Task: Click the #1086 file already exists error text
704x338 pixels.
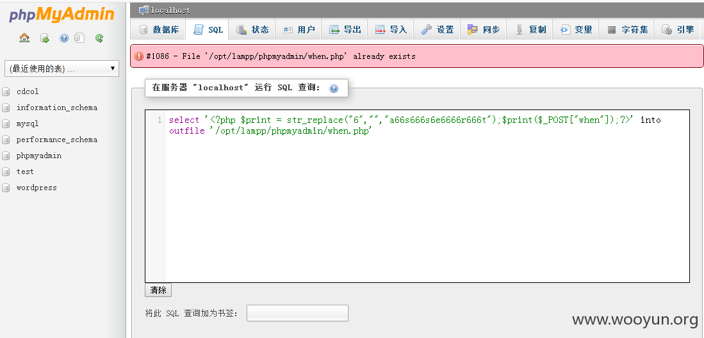Action: [x=281, y=56]
